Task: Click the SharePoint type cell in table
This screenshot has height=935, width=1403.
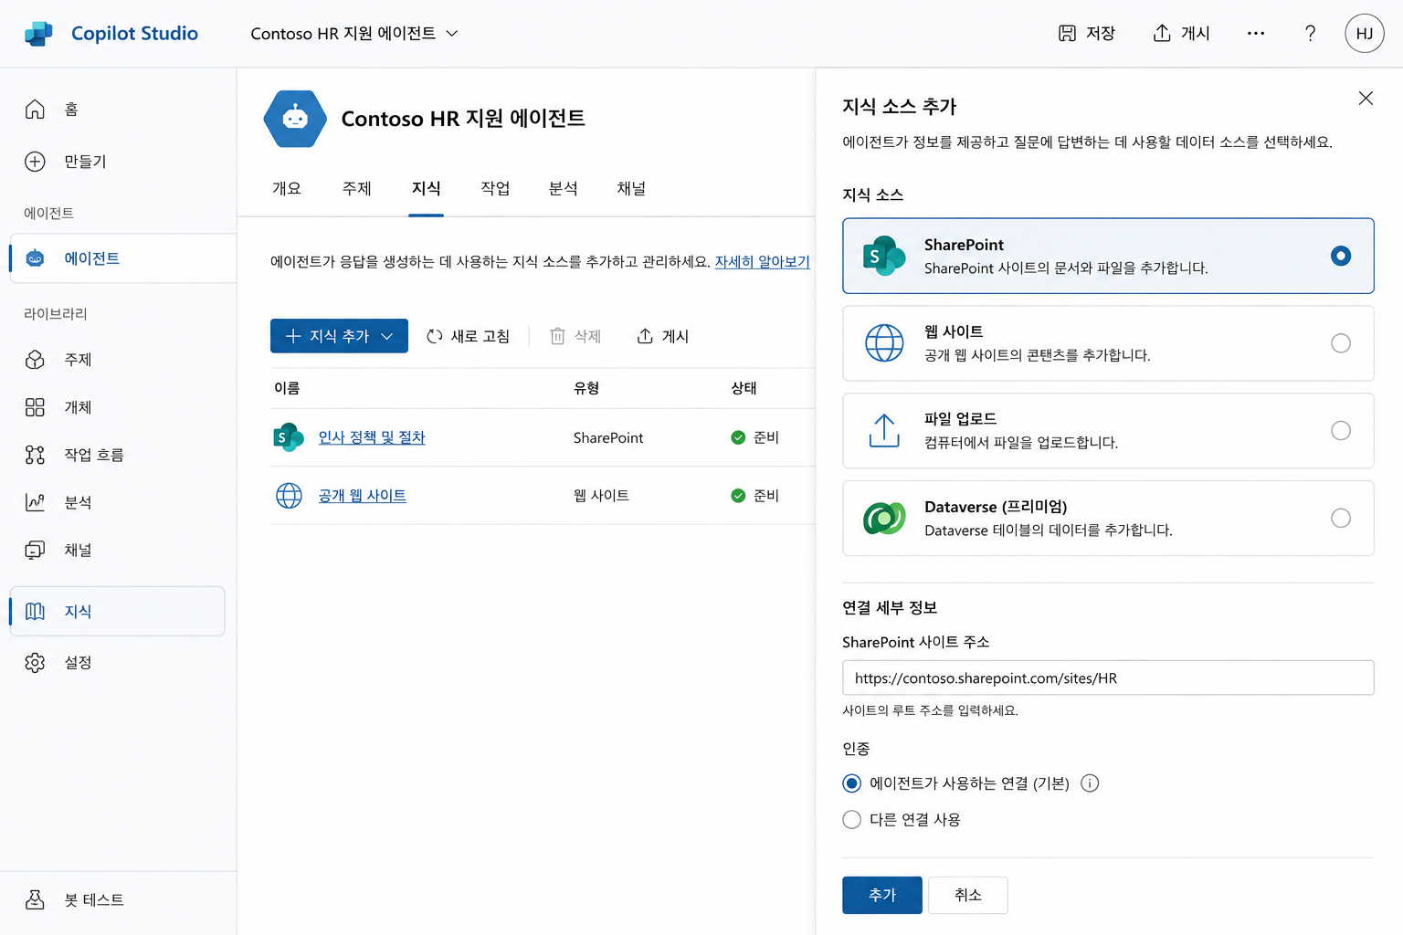Action: pyautogui.click(x=608, y=437)
